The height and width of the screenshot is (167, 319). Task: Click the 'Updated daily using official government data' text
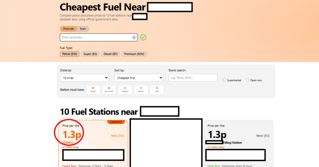(x=89, y=20)
